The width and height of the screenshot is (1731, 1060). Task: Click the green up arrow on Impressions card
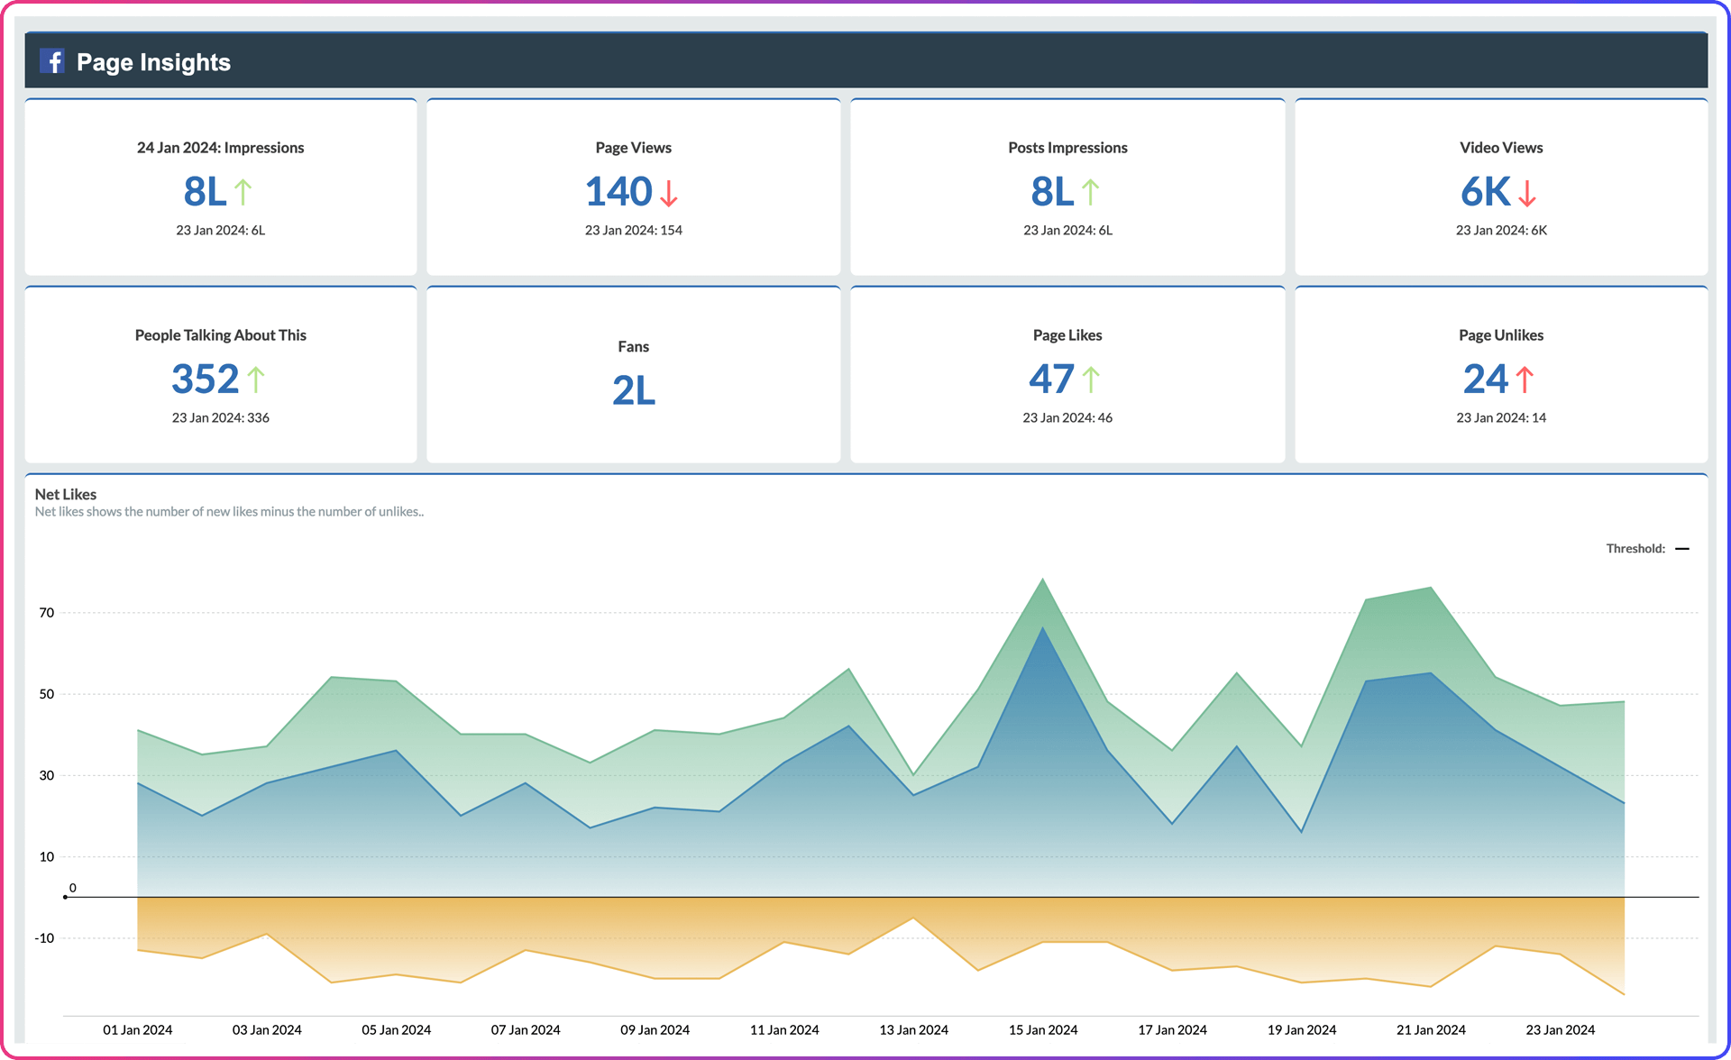pos(245,191)
